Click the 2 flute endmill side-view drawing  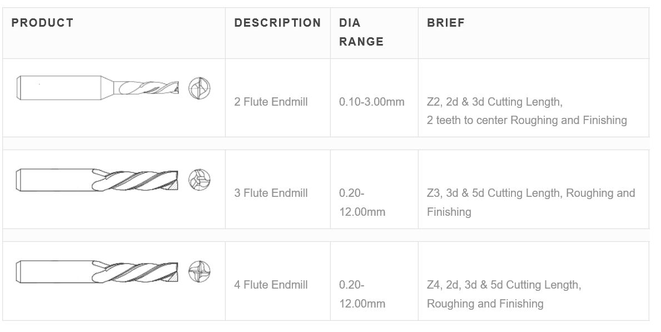coord(98,87)
